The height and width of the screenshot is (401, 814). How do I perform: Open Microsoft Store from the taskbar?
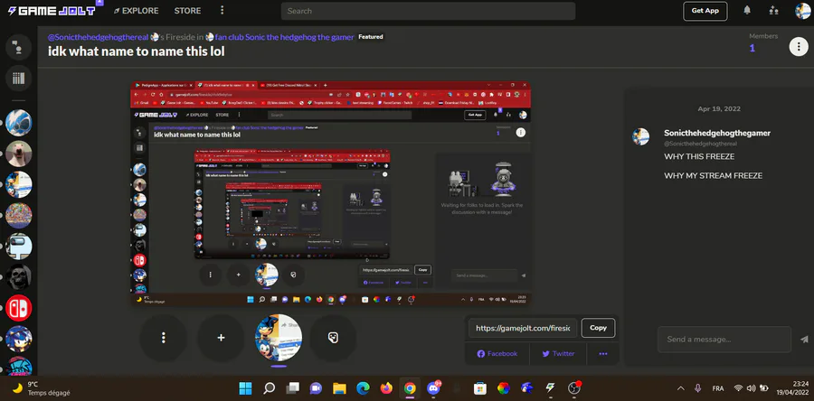click(x=479, y=388)
